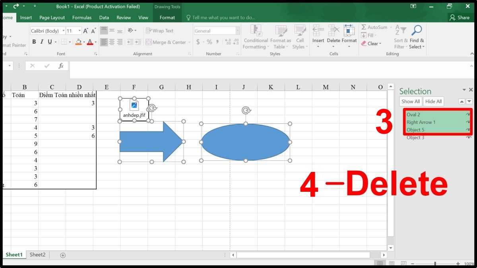Open the Insert ribbon tab

tap(26, 17)
